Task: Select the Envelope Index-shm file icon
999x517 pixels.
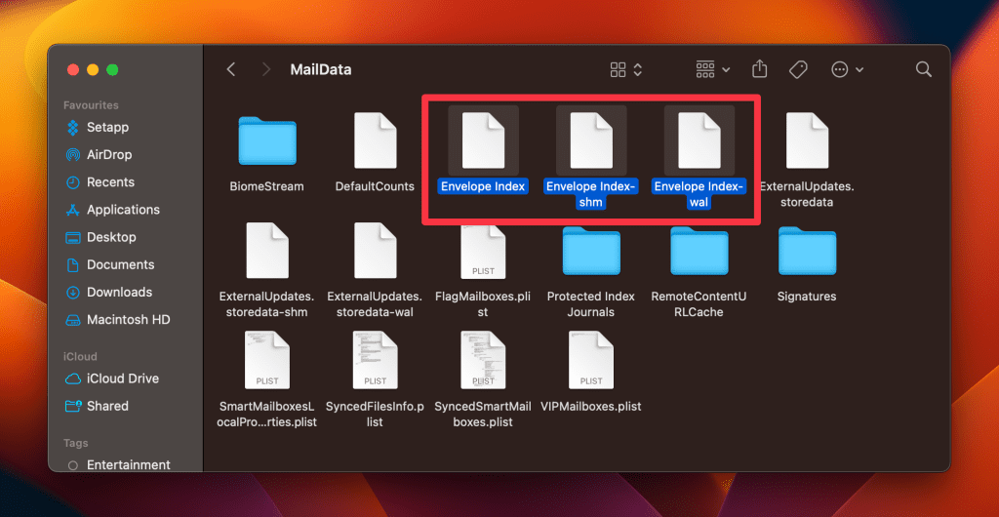Action: click(x=591, y=140)
